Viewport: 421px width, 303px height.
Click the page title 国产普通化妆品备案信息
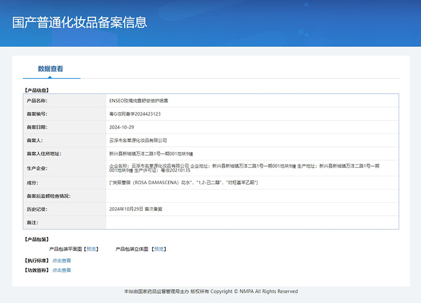79,22
